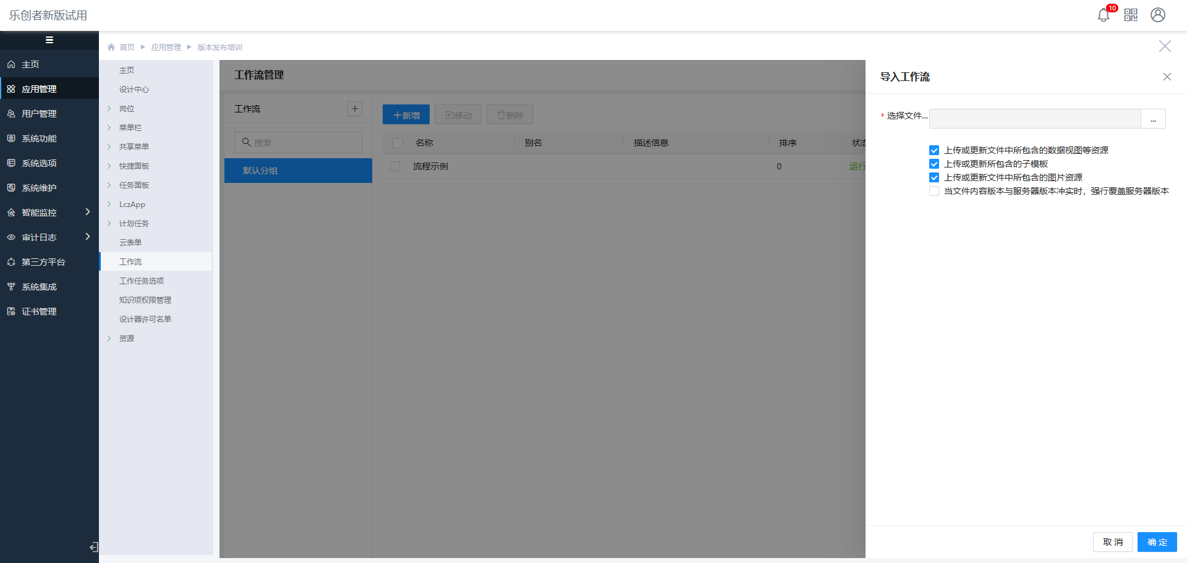Open the user profile avatar icon
The height and width of the screenshot is (563, 1187).
[1158, 15]
